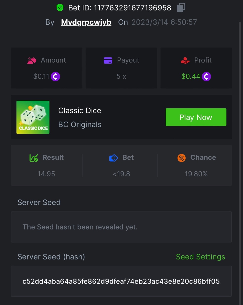Open the Mvdgrpcwjyb user profile link
The height and width of the screenshot is (305, 243).
click(86, 22)
